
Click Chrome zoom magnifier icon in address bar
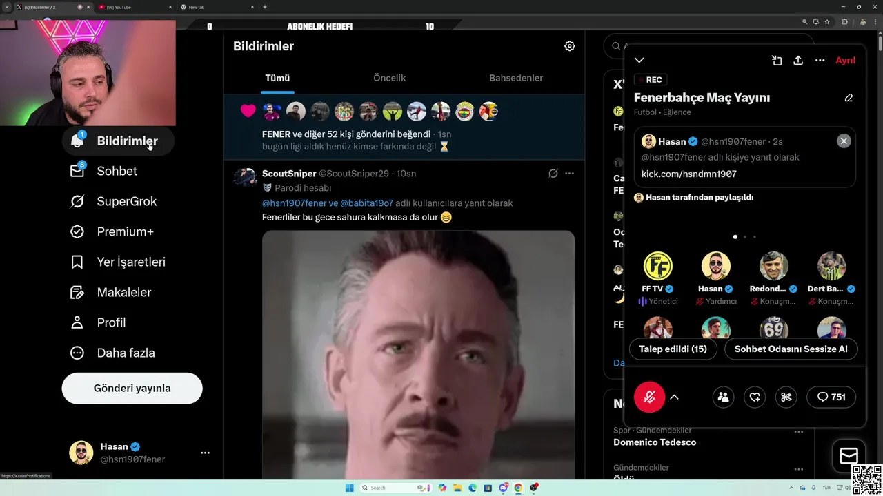[805, 21]
